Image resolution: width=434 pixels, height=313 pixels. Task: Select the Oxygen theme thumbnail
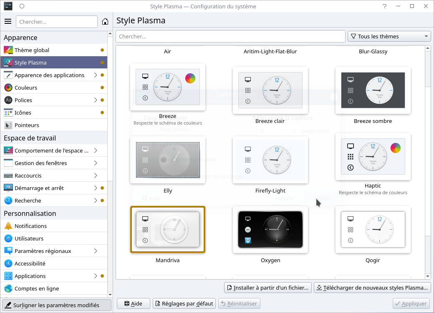(270, 230)
